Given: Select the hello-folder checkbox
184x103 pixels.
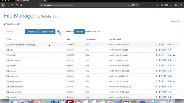Looking at the screenshot, I should coord(6,60).
